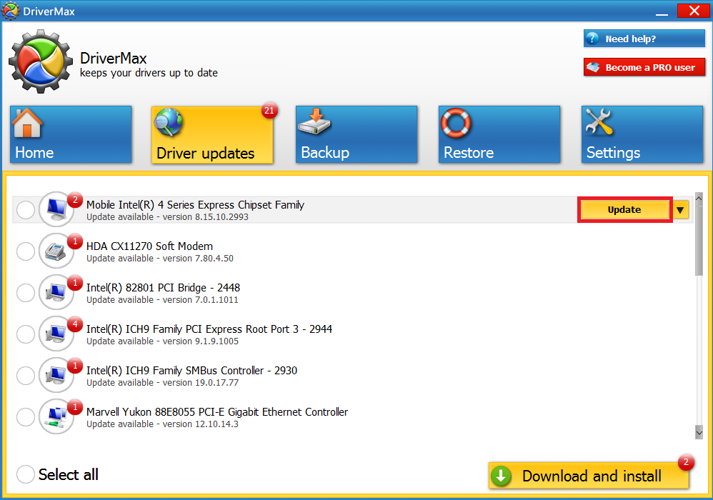Select ICH9 Family SMBus Controller radio

(x=26, y=375)
